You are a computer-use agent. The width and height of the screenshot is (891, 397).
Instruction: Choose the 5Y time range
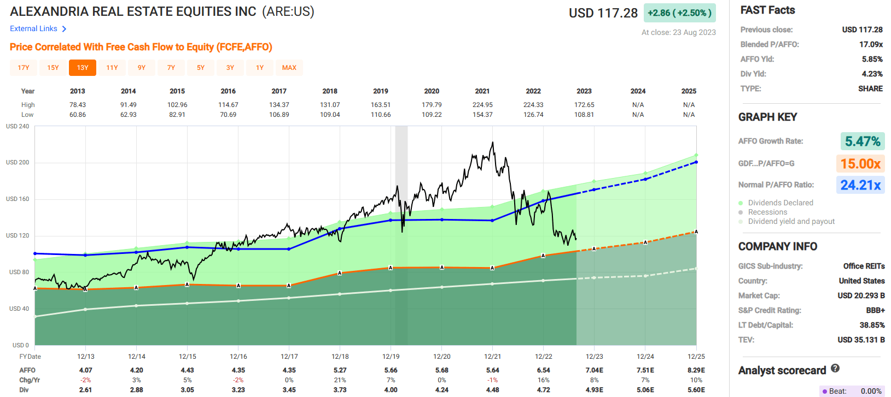point(201,68)
